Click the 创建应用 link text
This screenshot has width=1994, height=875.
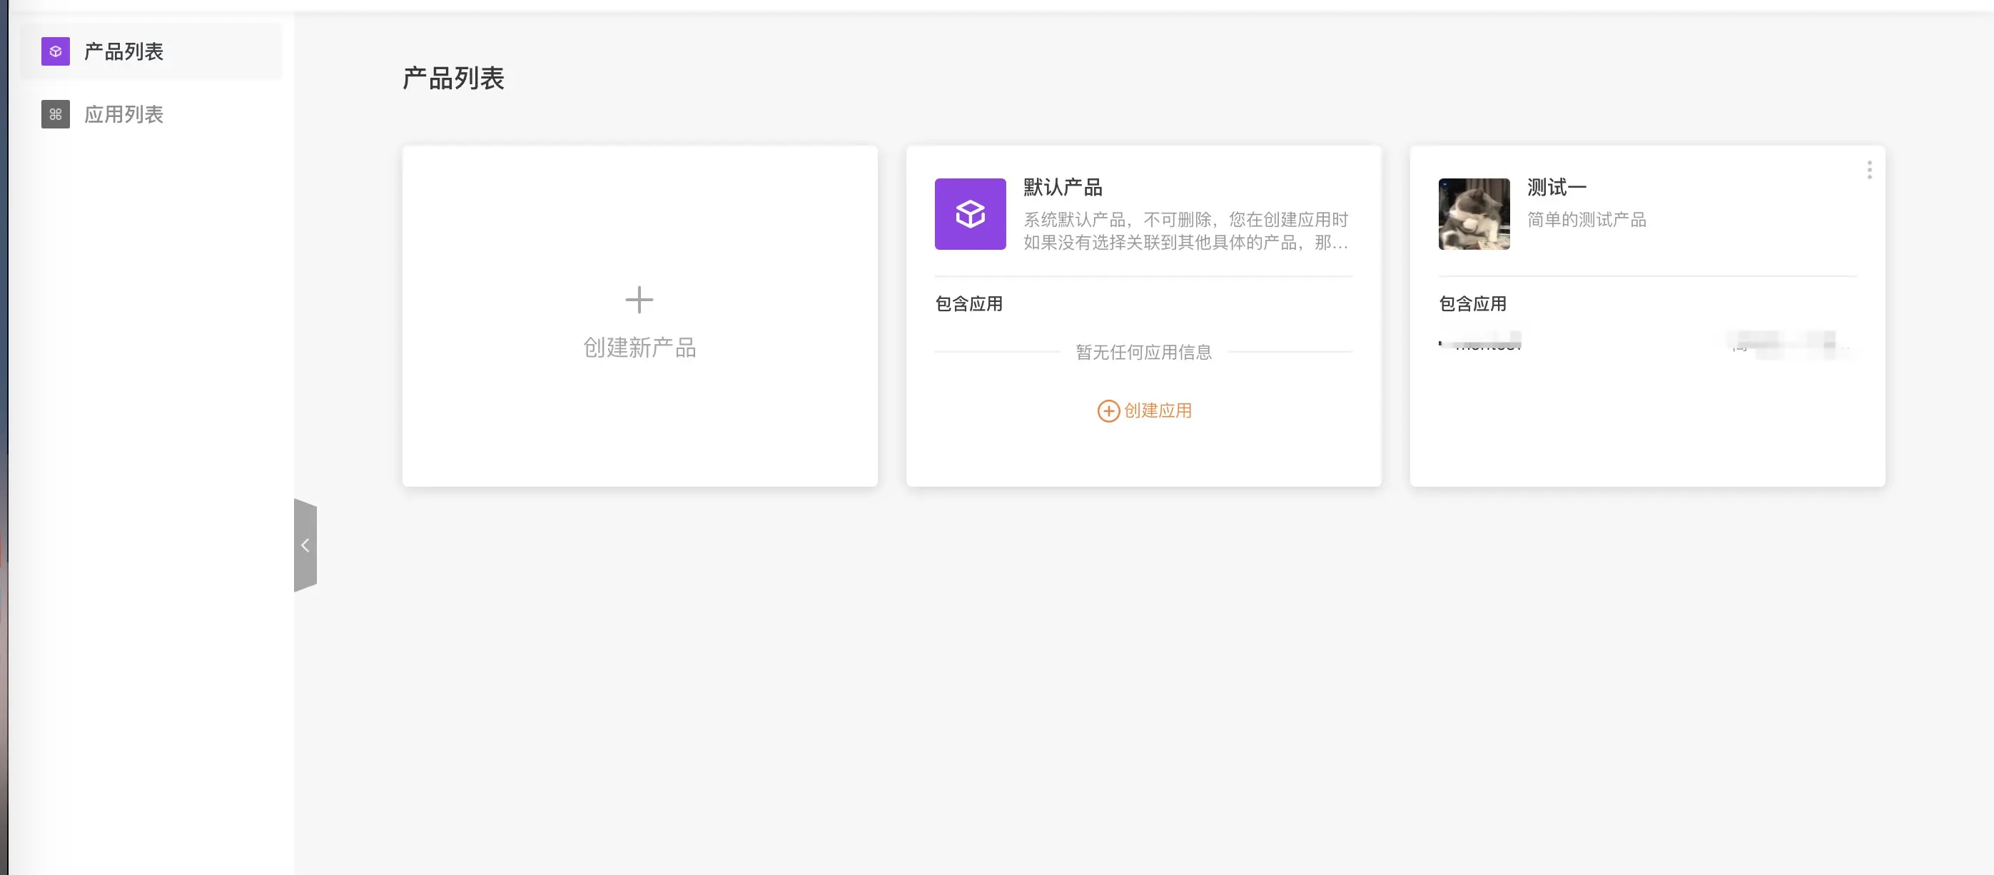[1158, 411]
